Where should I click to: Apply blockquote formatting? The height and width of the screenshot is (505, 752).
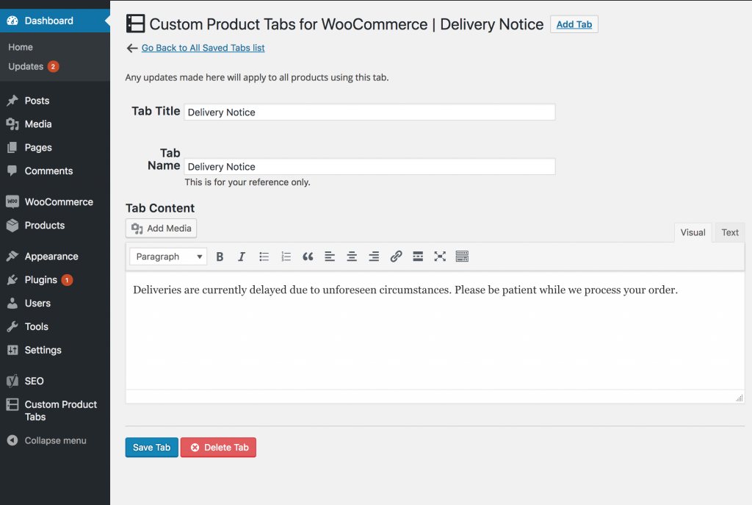(308, 257)
